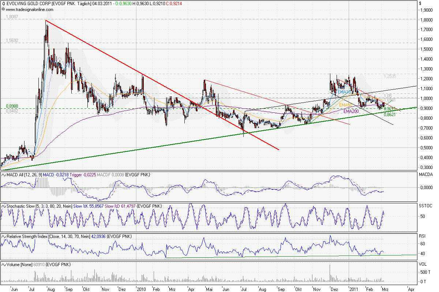Click the blue EMA10 label
Image resolution: width=439 pixels, height=292 pixels.
(343, 92)
